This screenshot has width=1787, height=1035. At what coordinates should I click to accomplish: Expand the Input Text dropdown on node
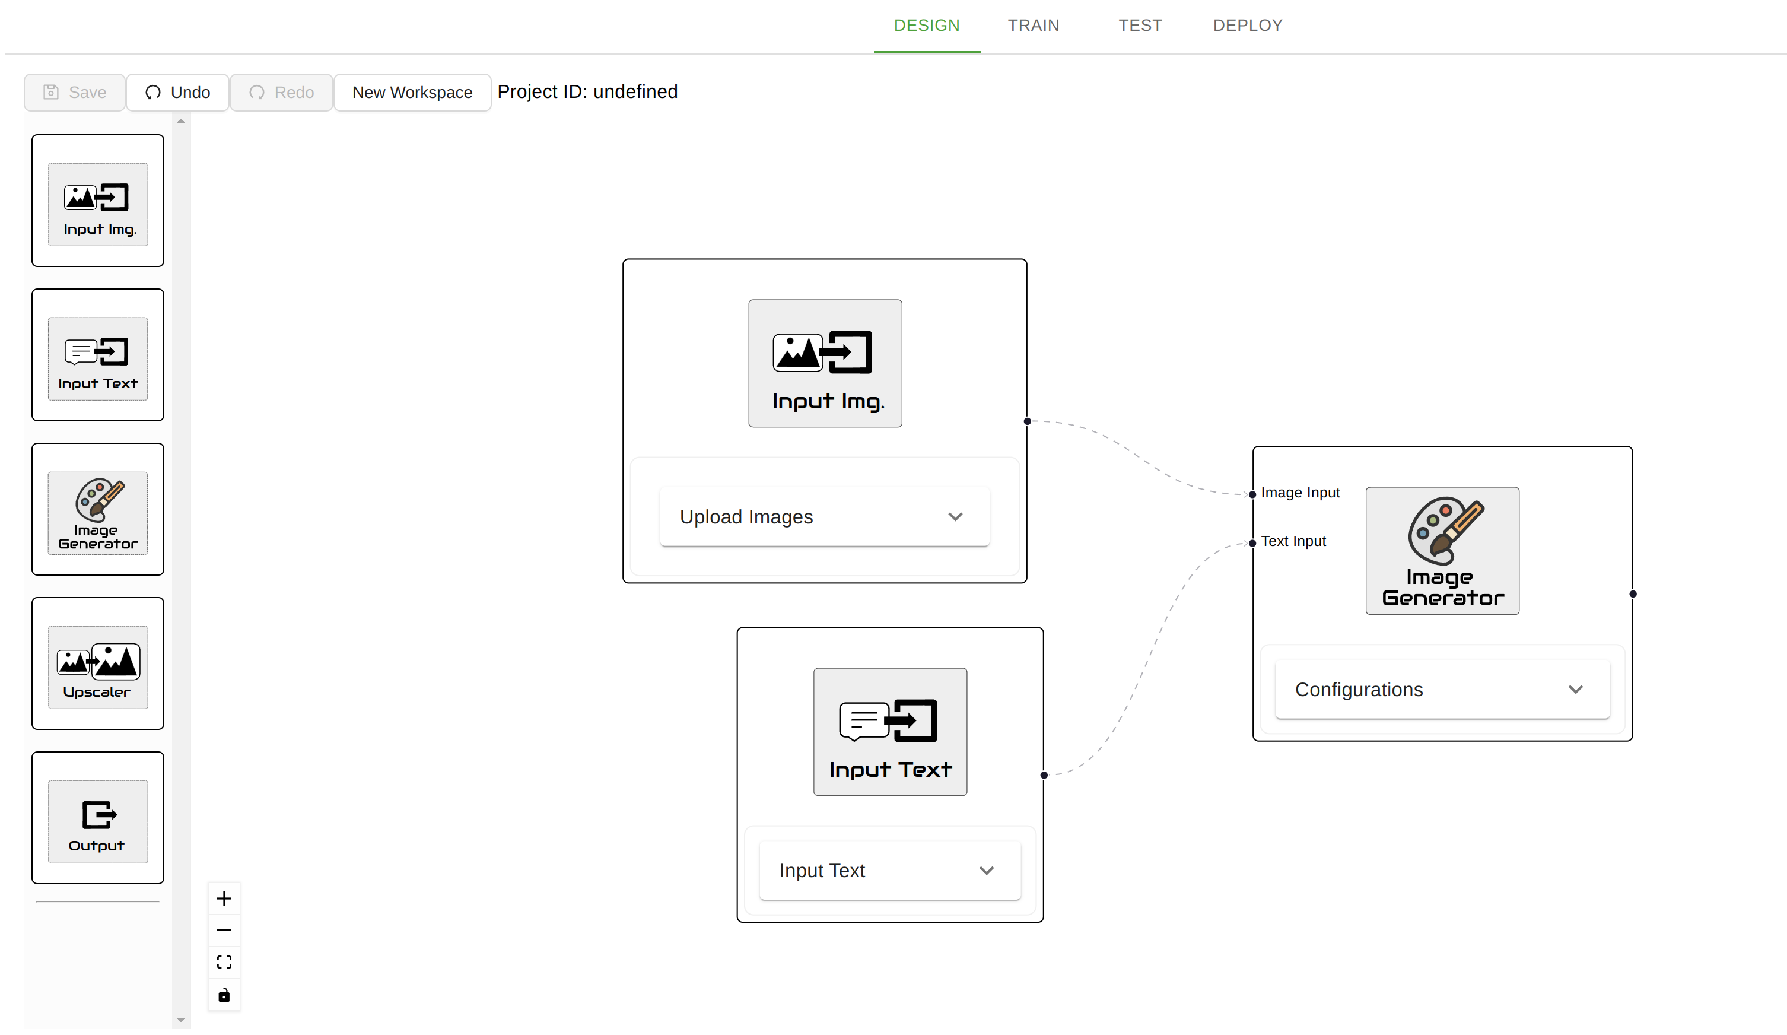(890, 871)
